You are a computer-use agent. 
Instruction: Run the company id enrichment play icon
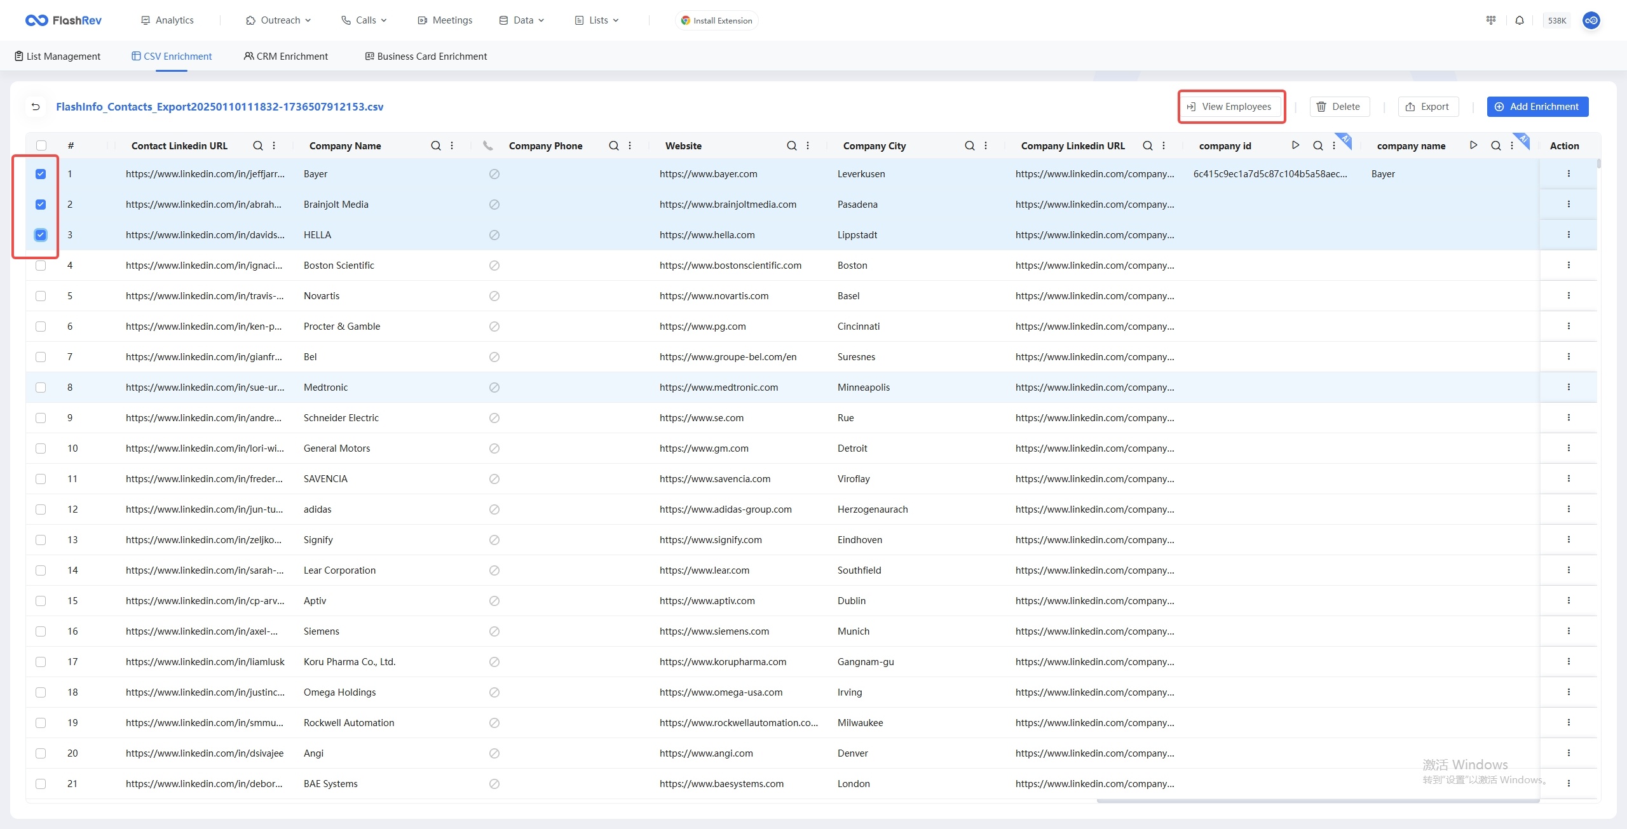(x=1295, y=145)
